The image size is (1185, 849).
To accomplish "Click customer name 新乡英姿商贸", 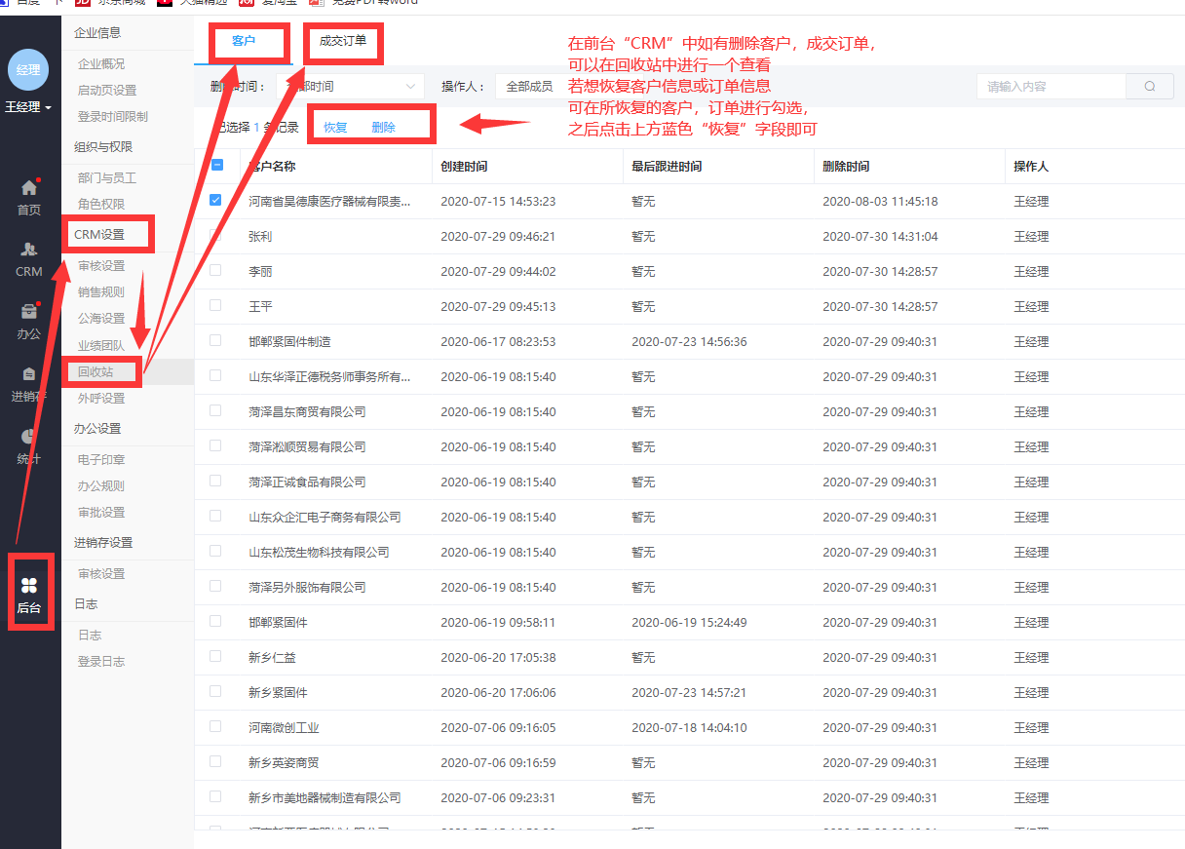I will tap(284, 762).
